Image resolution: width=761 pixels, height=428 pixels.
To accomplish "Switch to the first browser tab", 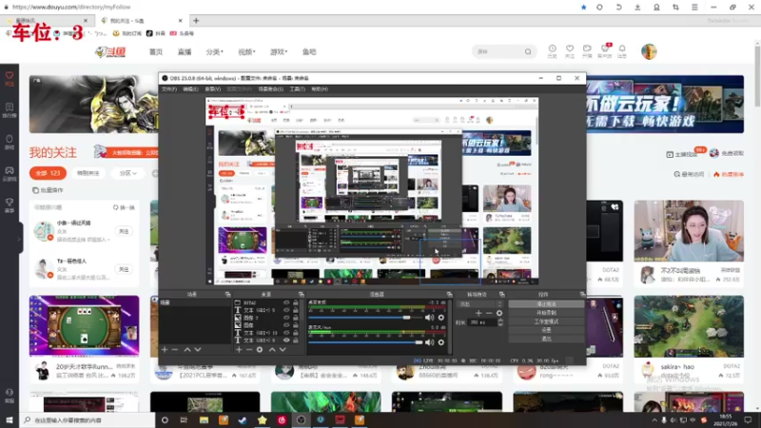I will coord(46,21).
